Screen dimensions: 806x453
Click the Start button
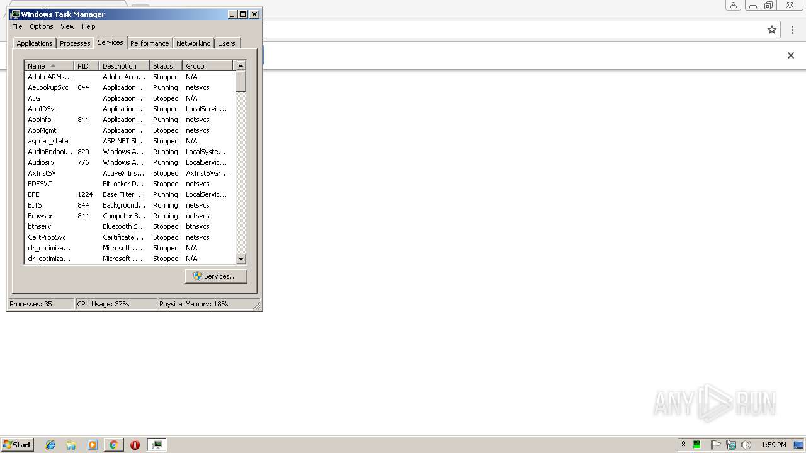pyautogui.click(x=17, y=445)
